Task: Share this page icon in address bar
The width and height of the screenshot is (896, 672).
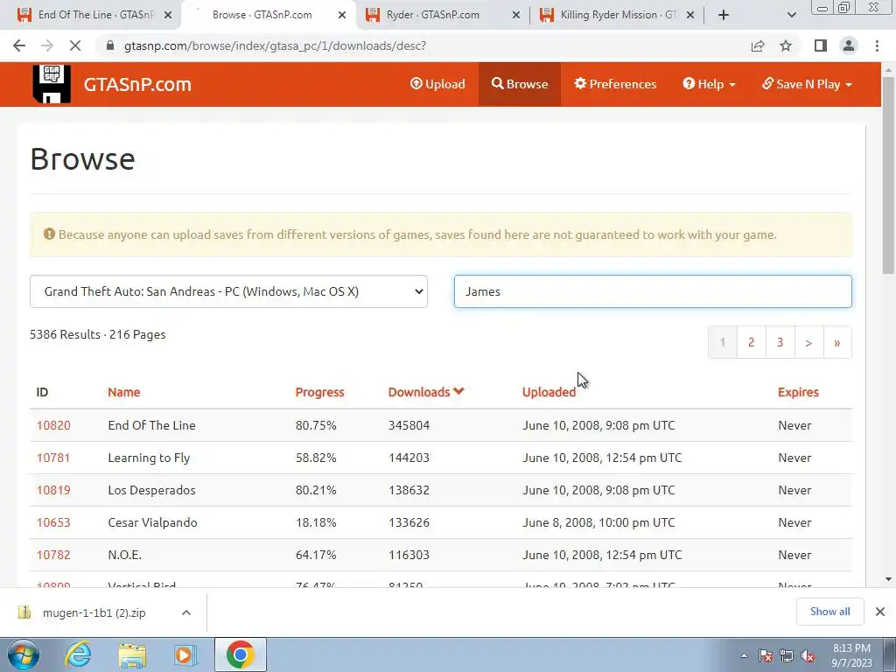Action: click(758, 45)
